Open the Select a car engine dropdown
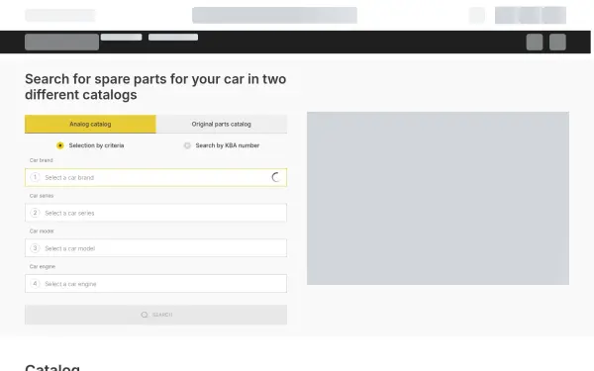Viewport: 594px width, 371px height. pyautogui.click(x=155, y=284)
